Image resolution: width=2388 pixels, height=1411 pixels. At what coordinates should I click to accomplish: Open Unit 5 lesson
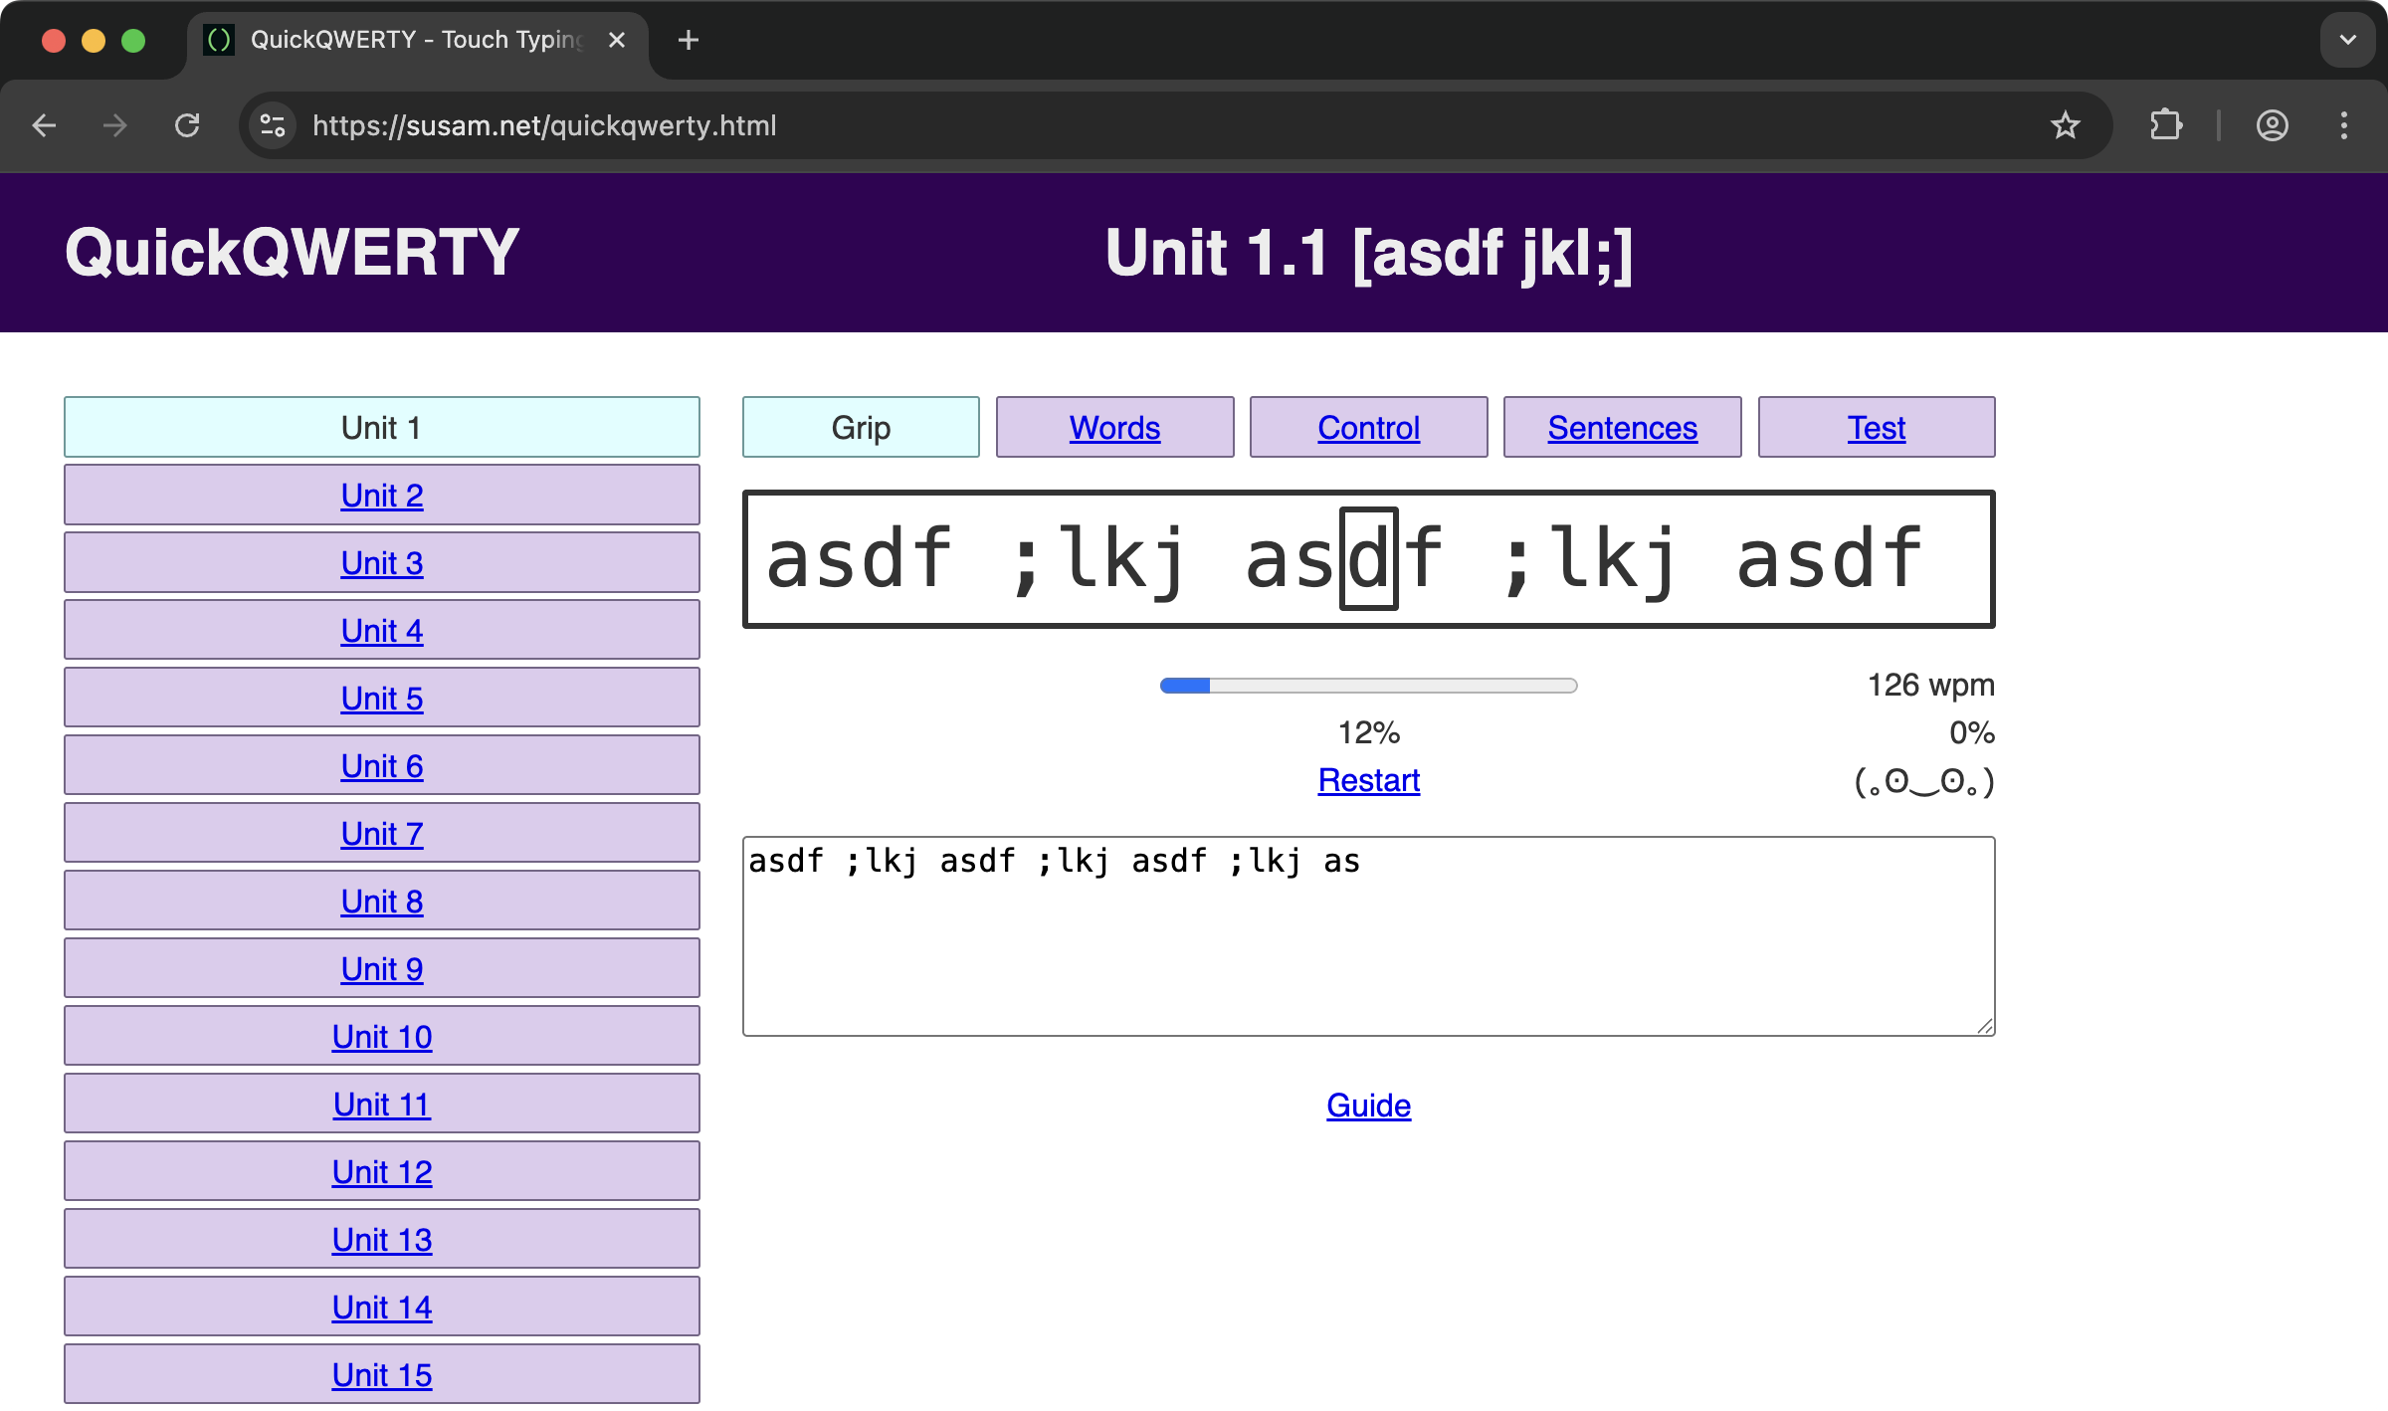[x=382, y=699]
